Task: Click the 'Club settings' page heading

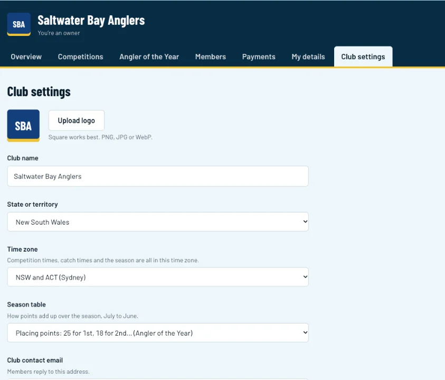Action: tap(39, 92)
